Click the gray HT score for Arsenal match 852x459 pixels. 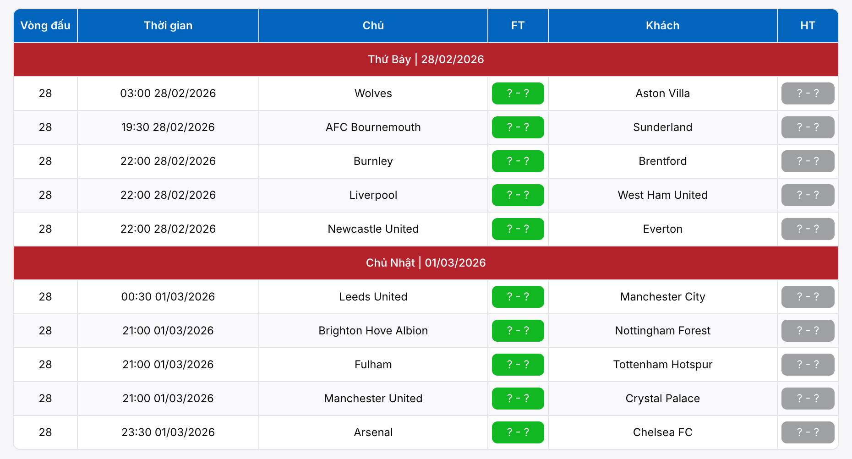tap(808, 432)
